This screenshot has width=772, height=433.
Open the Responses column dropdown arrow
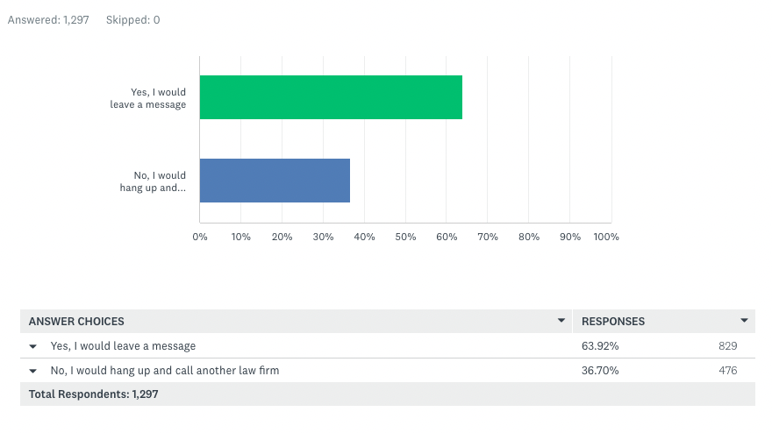[744, 320]
